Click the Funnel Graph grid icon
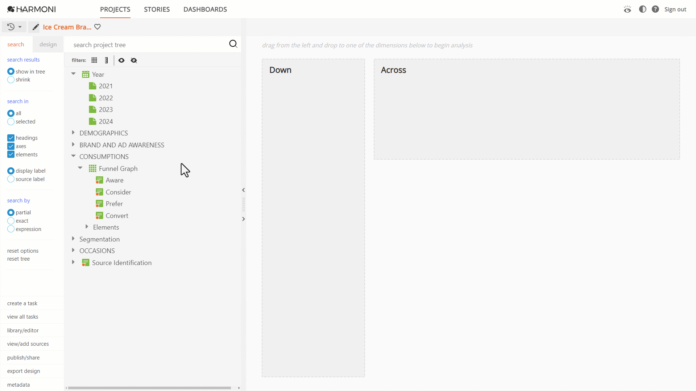 click(92, 169)
